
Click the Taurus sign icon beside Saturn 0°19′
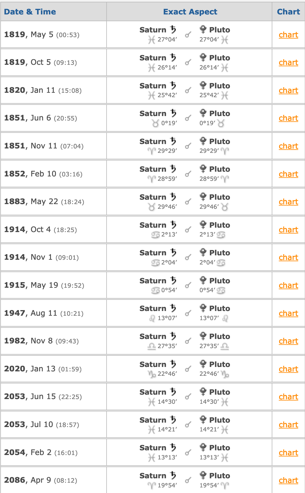coord(155,123)
